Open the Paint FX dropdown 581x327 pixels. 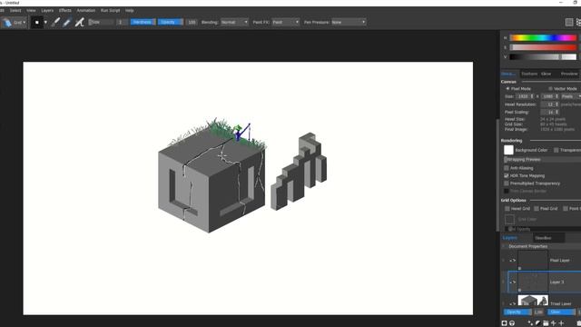click(285, 22)
